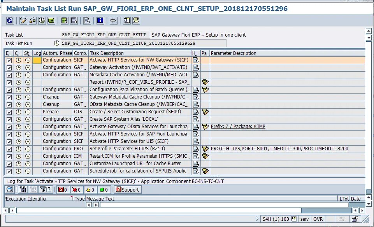Click the Autom. Phase column header
Viewport: 374px width, 227px height.
click(x=57, y=53)
